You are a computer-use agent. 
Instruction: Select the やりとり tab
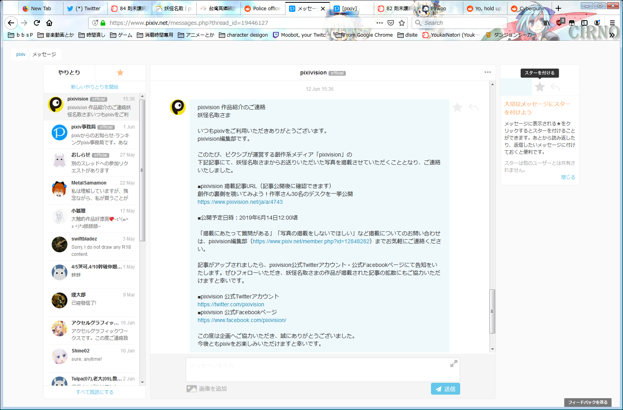click(69, 73)
